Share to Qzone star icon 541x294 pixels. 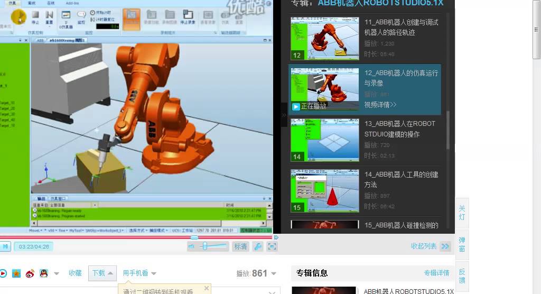click(x=16, y=273)
